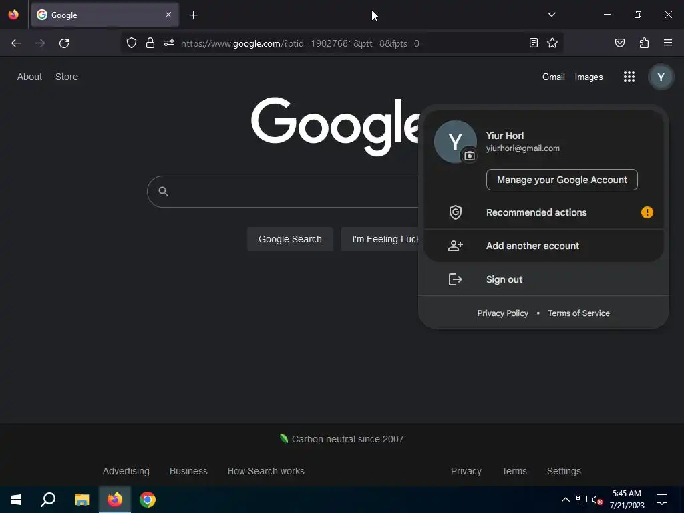Change profile picture via camera icon
684x513 pixels.
click(x=470, y=156)
